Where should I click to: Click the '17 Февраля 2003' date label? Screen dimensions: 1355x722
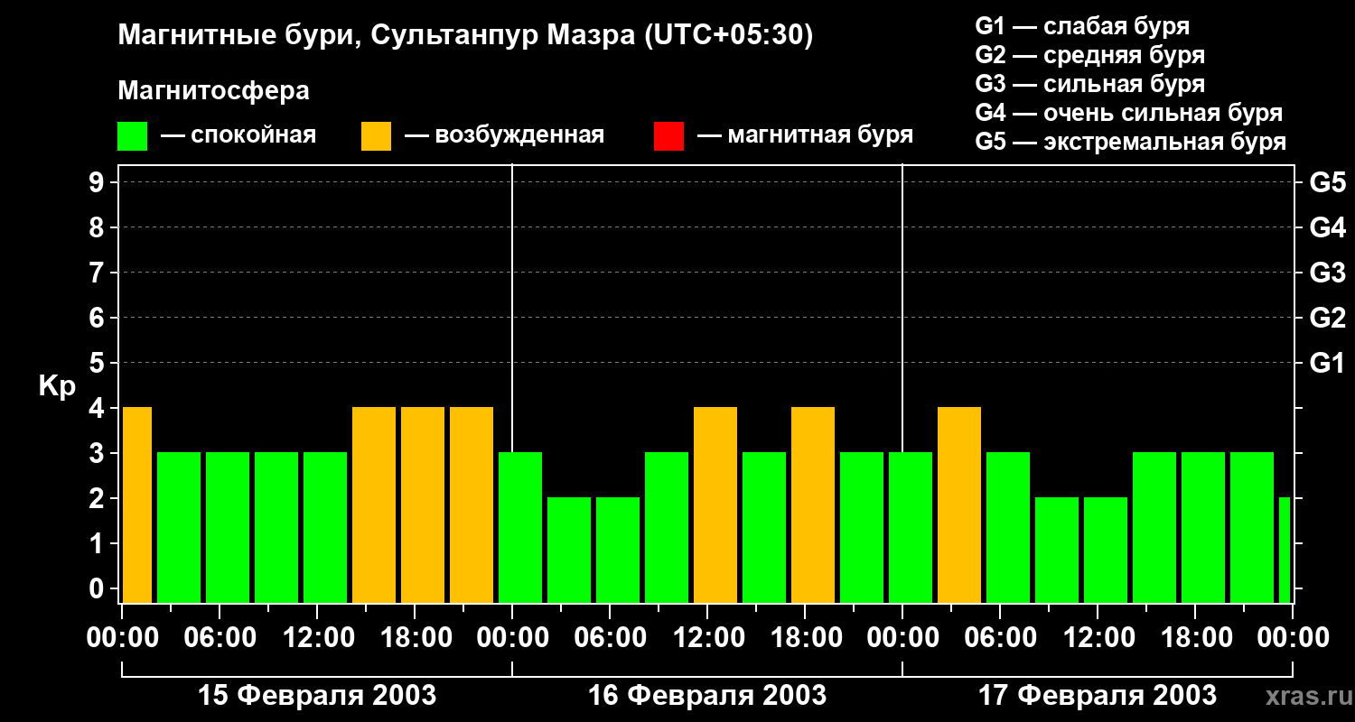point(1098,696)
